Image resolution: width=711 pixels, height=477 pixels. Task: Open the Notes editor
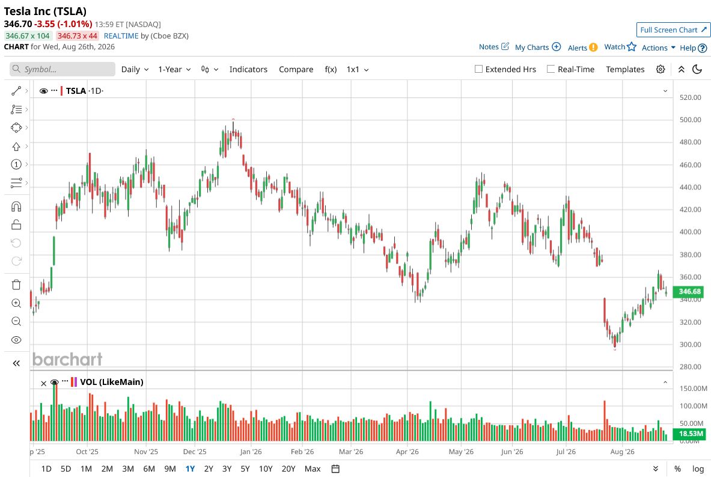pos(494,47)
